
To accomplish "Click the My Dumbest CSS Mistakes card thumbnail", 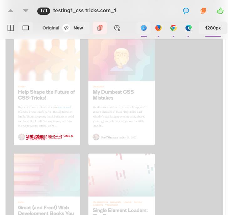I will pyautogui.click(x=122, y=60).
